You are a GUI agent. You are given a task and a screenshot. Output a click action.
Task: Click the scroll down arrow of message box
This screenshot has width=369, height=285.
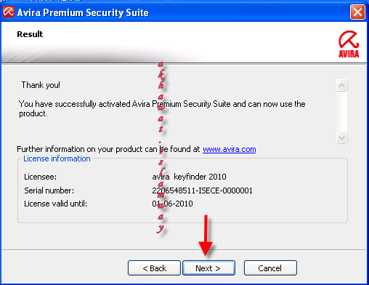point(342,138)
